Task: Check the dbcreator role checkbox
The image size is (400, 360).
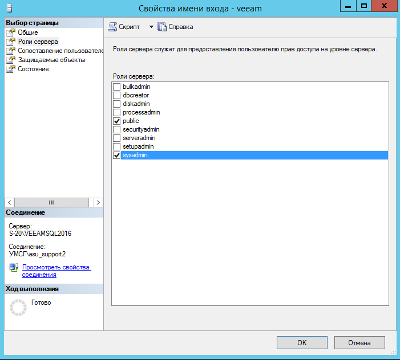Action: [x=117, y=95]
